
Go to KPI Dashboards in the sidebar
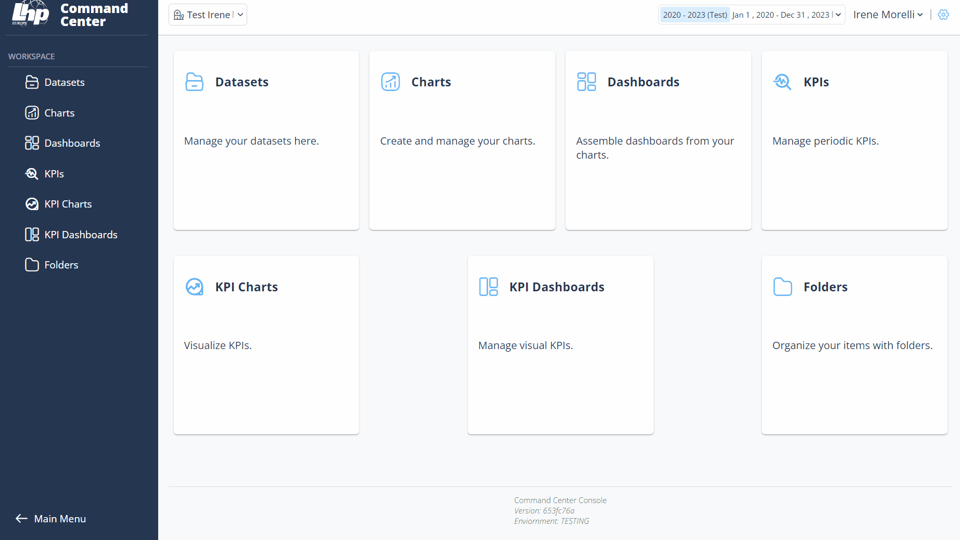tap(81, 235)
